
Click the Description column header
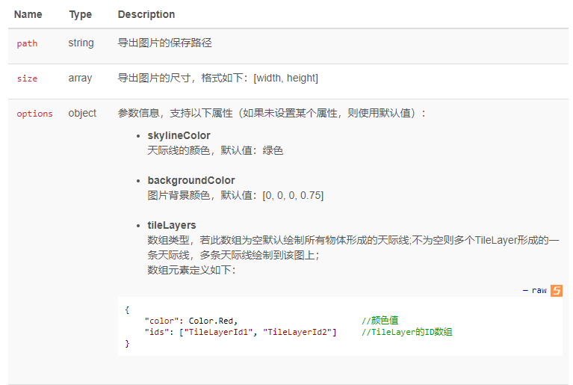coord(146,14)
